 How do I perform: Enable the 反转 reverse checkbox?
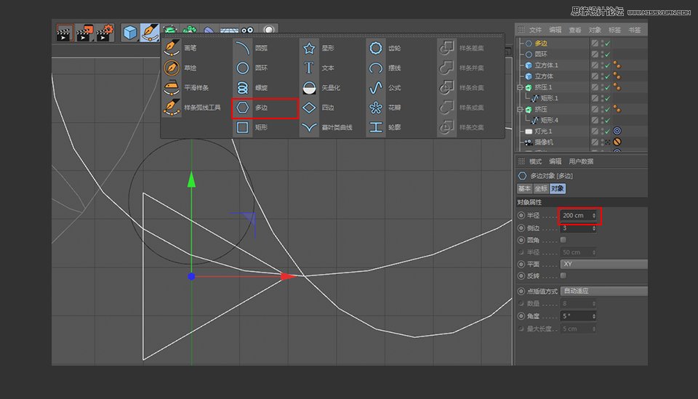(563, 275)
